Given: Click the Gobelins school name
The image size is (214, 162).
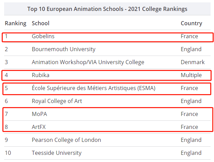Looking at the screenshot, I should pos(43,36).
